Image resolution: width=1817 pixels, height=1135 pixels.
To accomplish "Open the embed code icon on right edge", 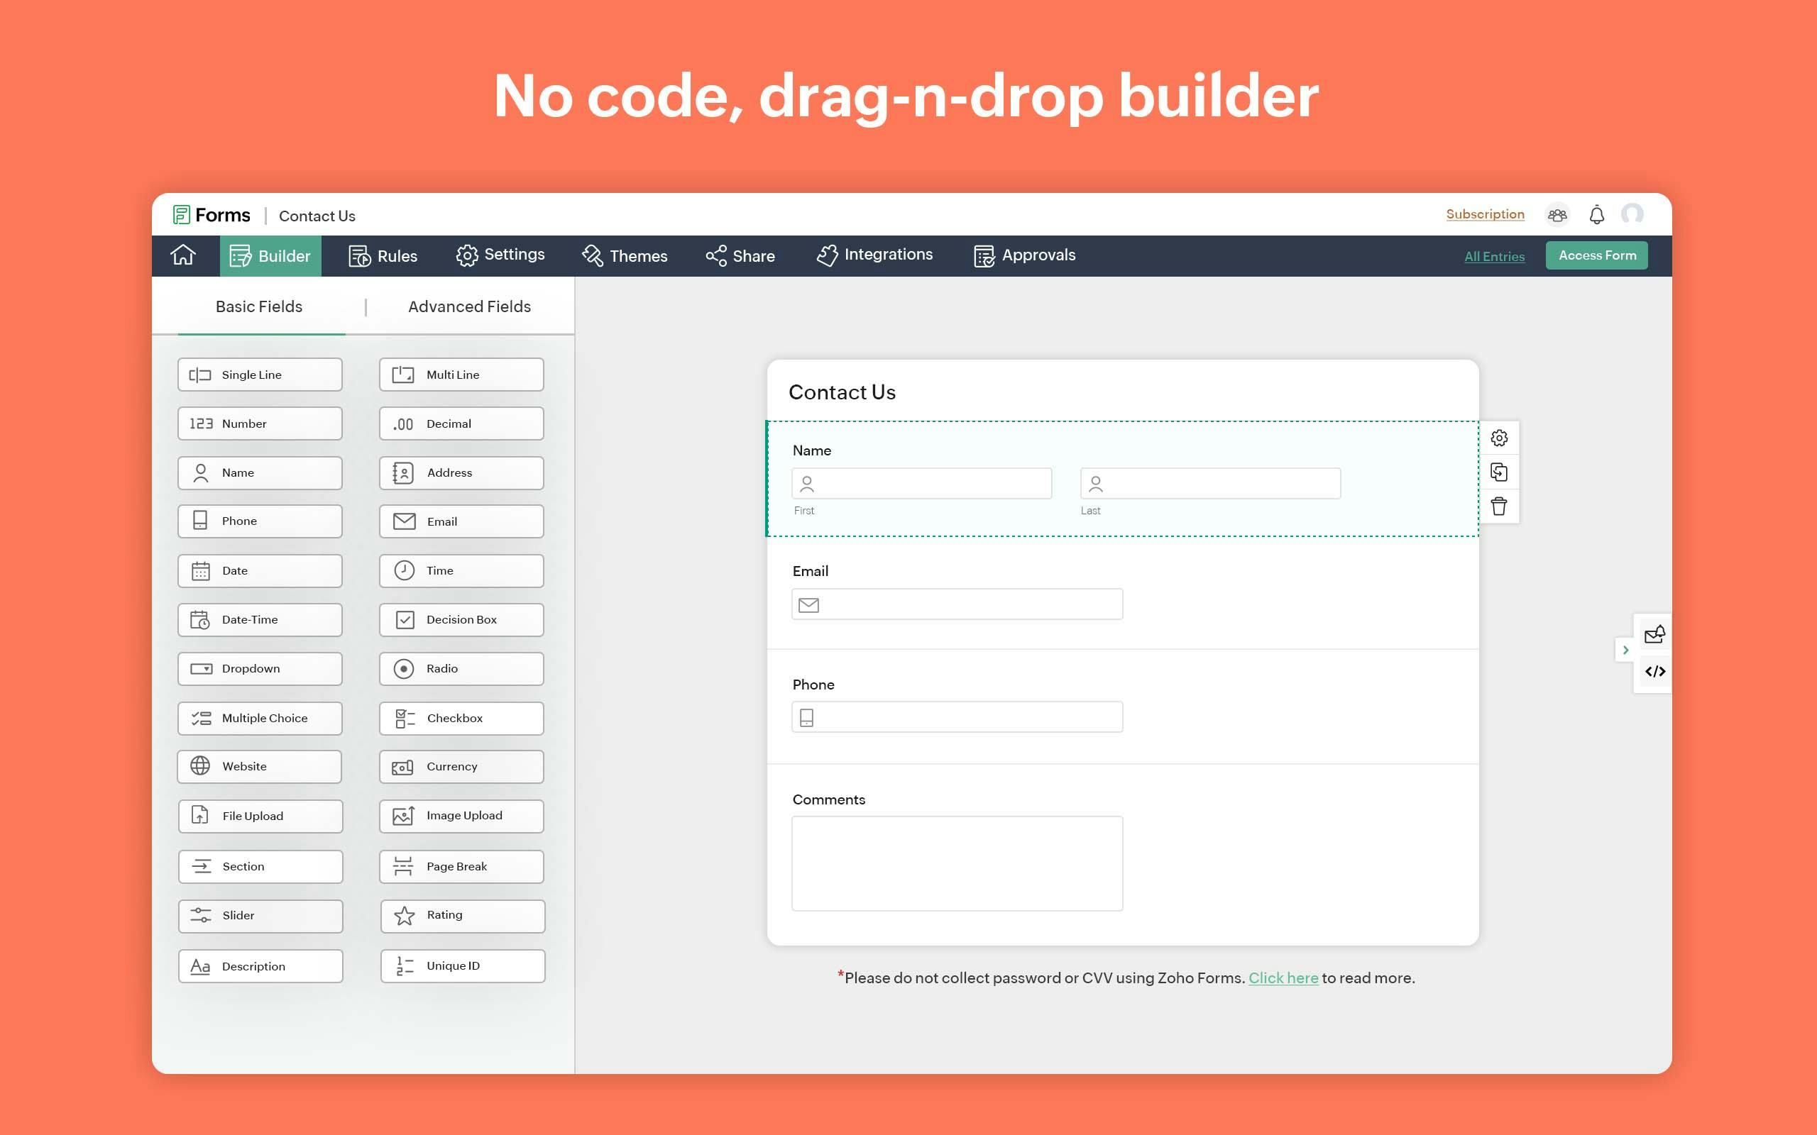I will click(1655, 672).
